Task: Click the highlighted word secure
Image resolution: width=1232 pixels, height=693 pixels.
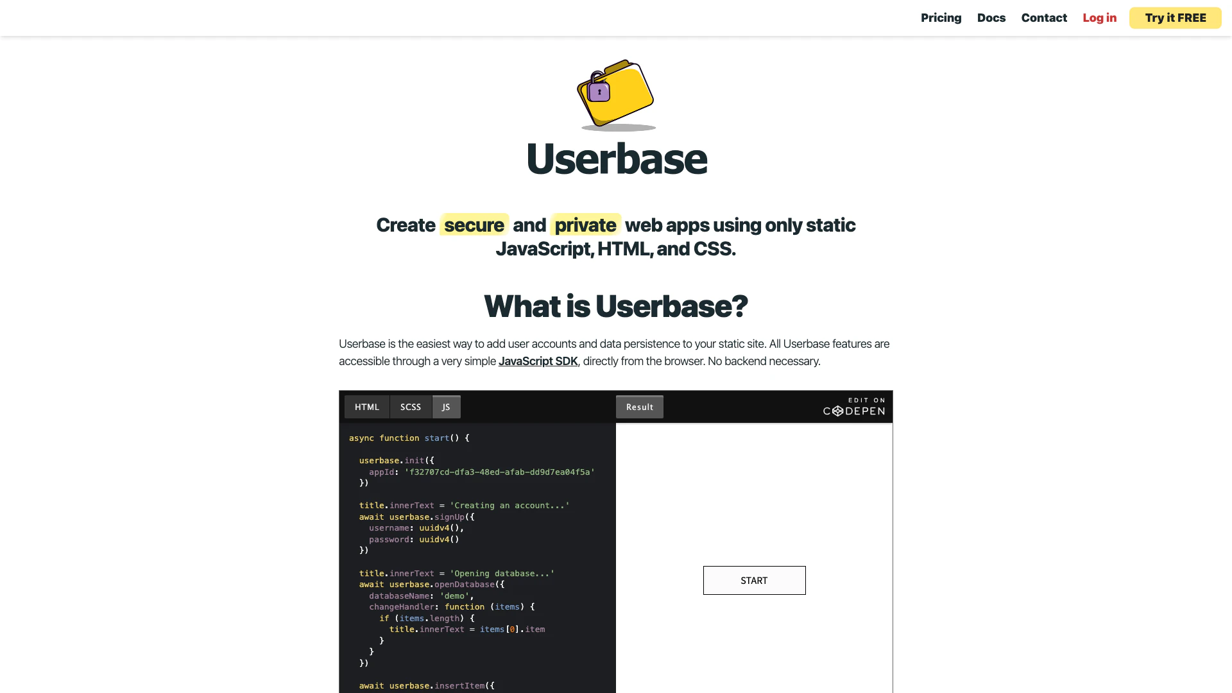Action: click(x=474, y=225)
